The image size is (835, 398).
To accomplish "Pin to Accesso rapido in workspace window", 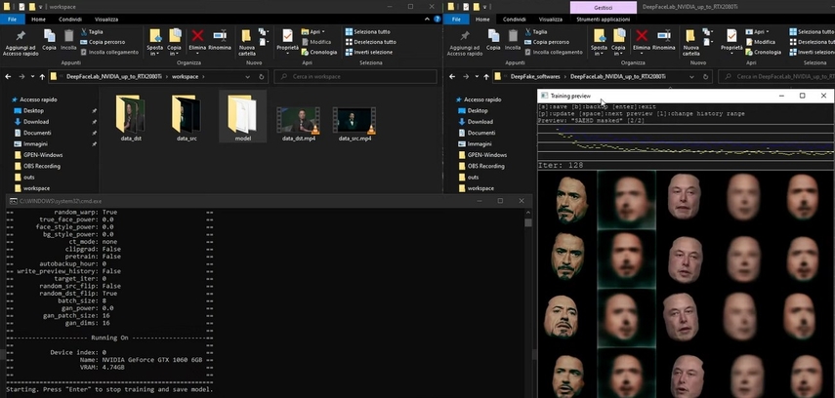I will (x=21, y=43).
